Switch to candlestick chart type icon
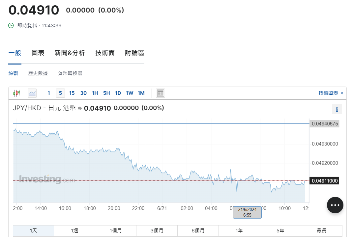 pyautogui.click(x=16, y=93)
